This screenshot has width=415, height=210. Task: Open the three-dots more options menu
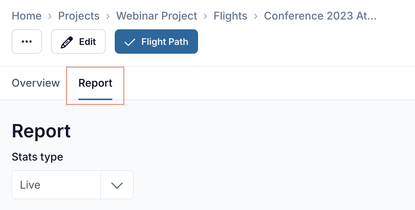27,42
